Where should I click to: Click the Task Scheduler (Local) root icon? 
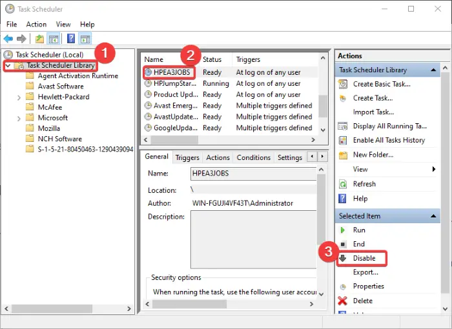pos(8,54)
